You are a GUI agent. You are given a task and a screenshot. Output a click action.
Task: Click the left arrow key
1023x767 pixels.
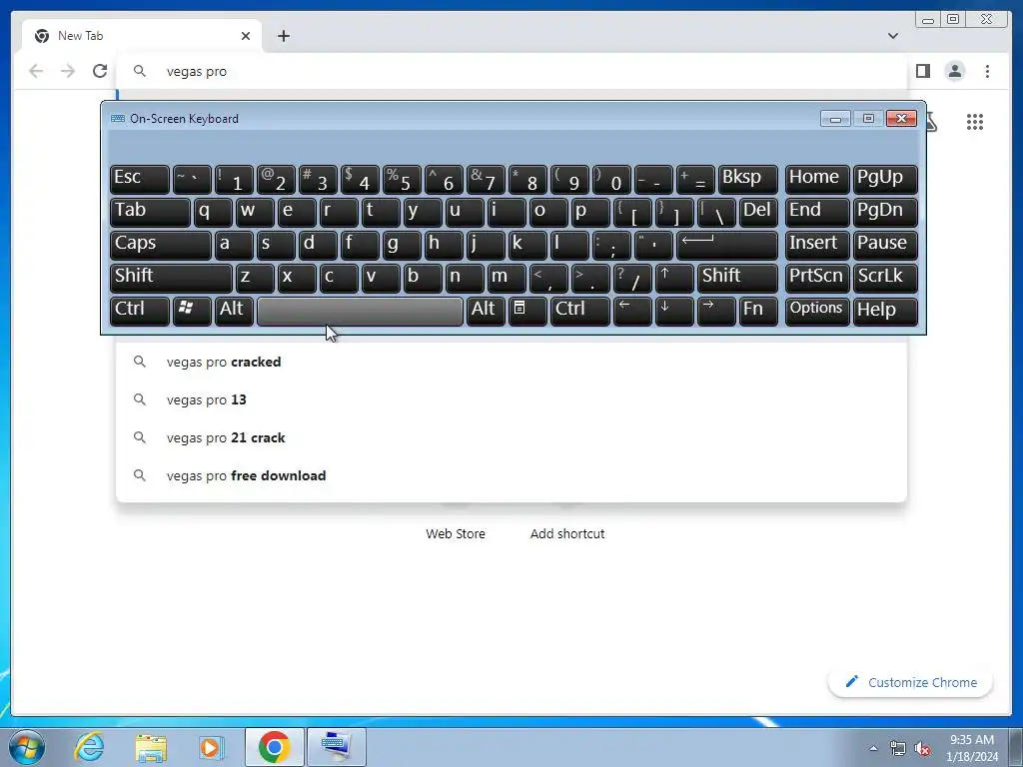(632, 311)
